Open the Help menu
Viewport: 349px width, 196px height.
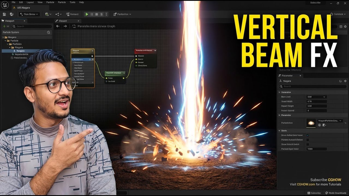point(82,2)
